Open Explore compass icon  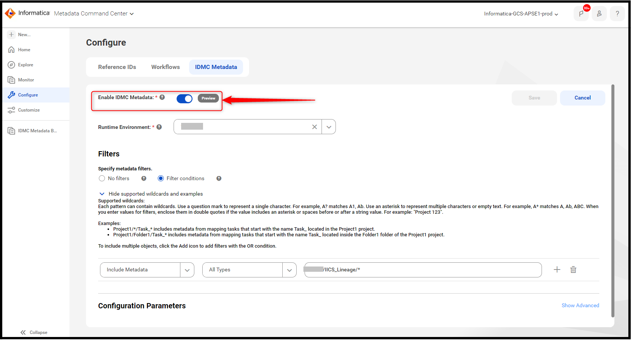point(11,65)
